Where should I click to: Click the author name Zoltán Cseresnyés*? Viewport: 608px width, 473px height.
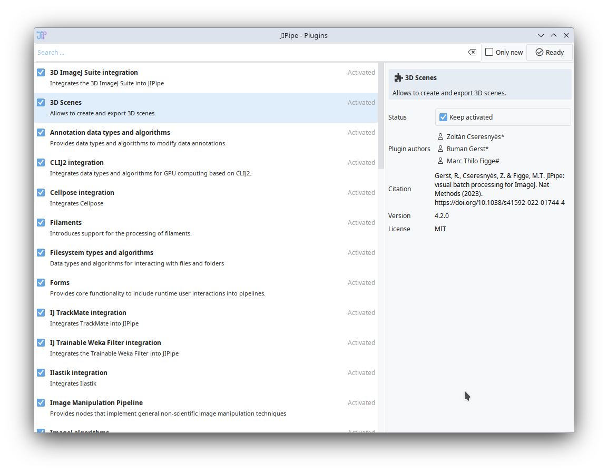(x=475, y=136)
